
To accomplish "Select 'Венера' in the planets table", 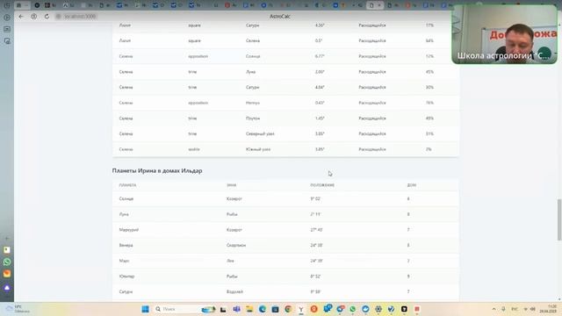I will click(x=126, y=246).
